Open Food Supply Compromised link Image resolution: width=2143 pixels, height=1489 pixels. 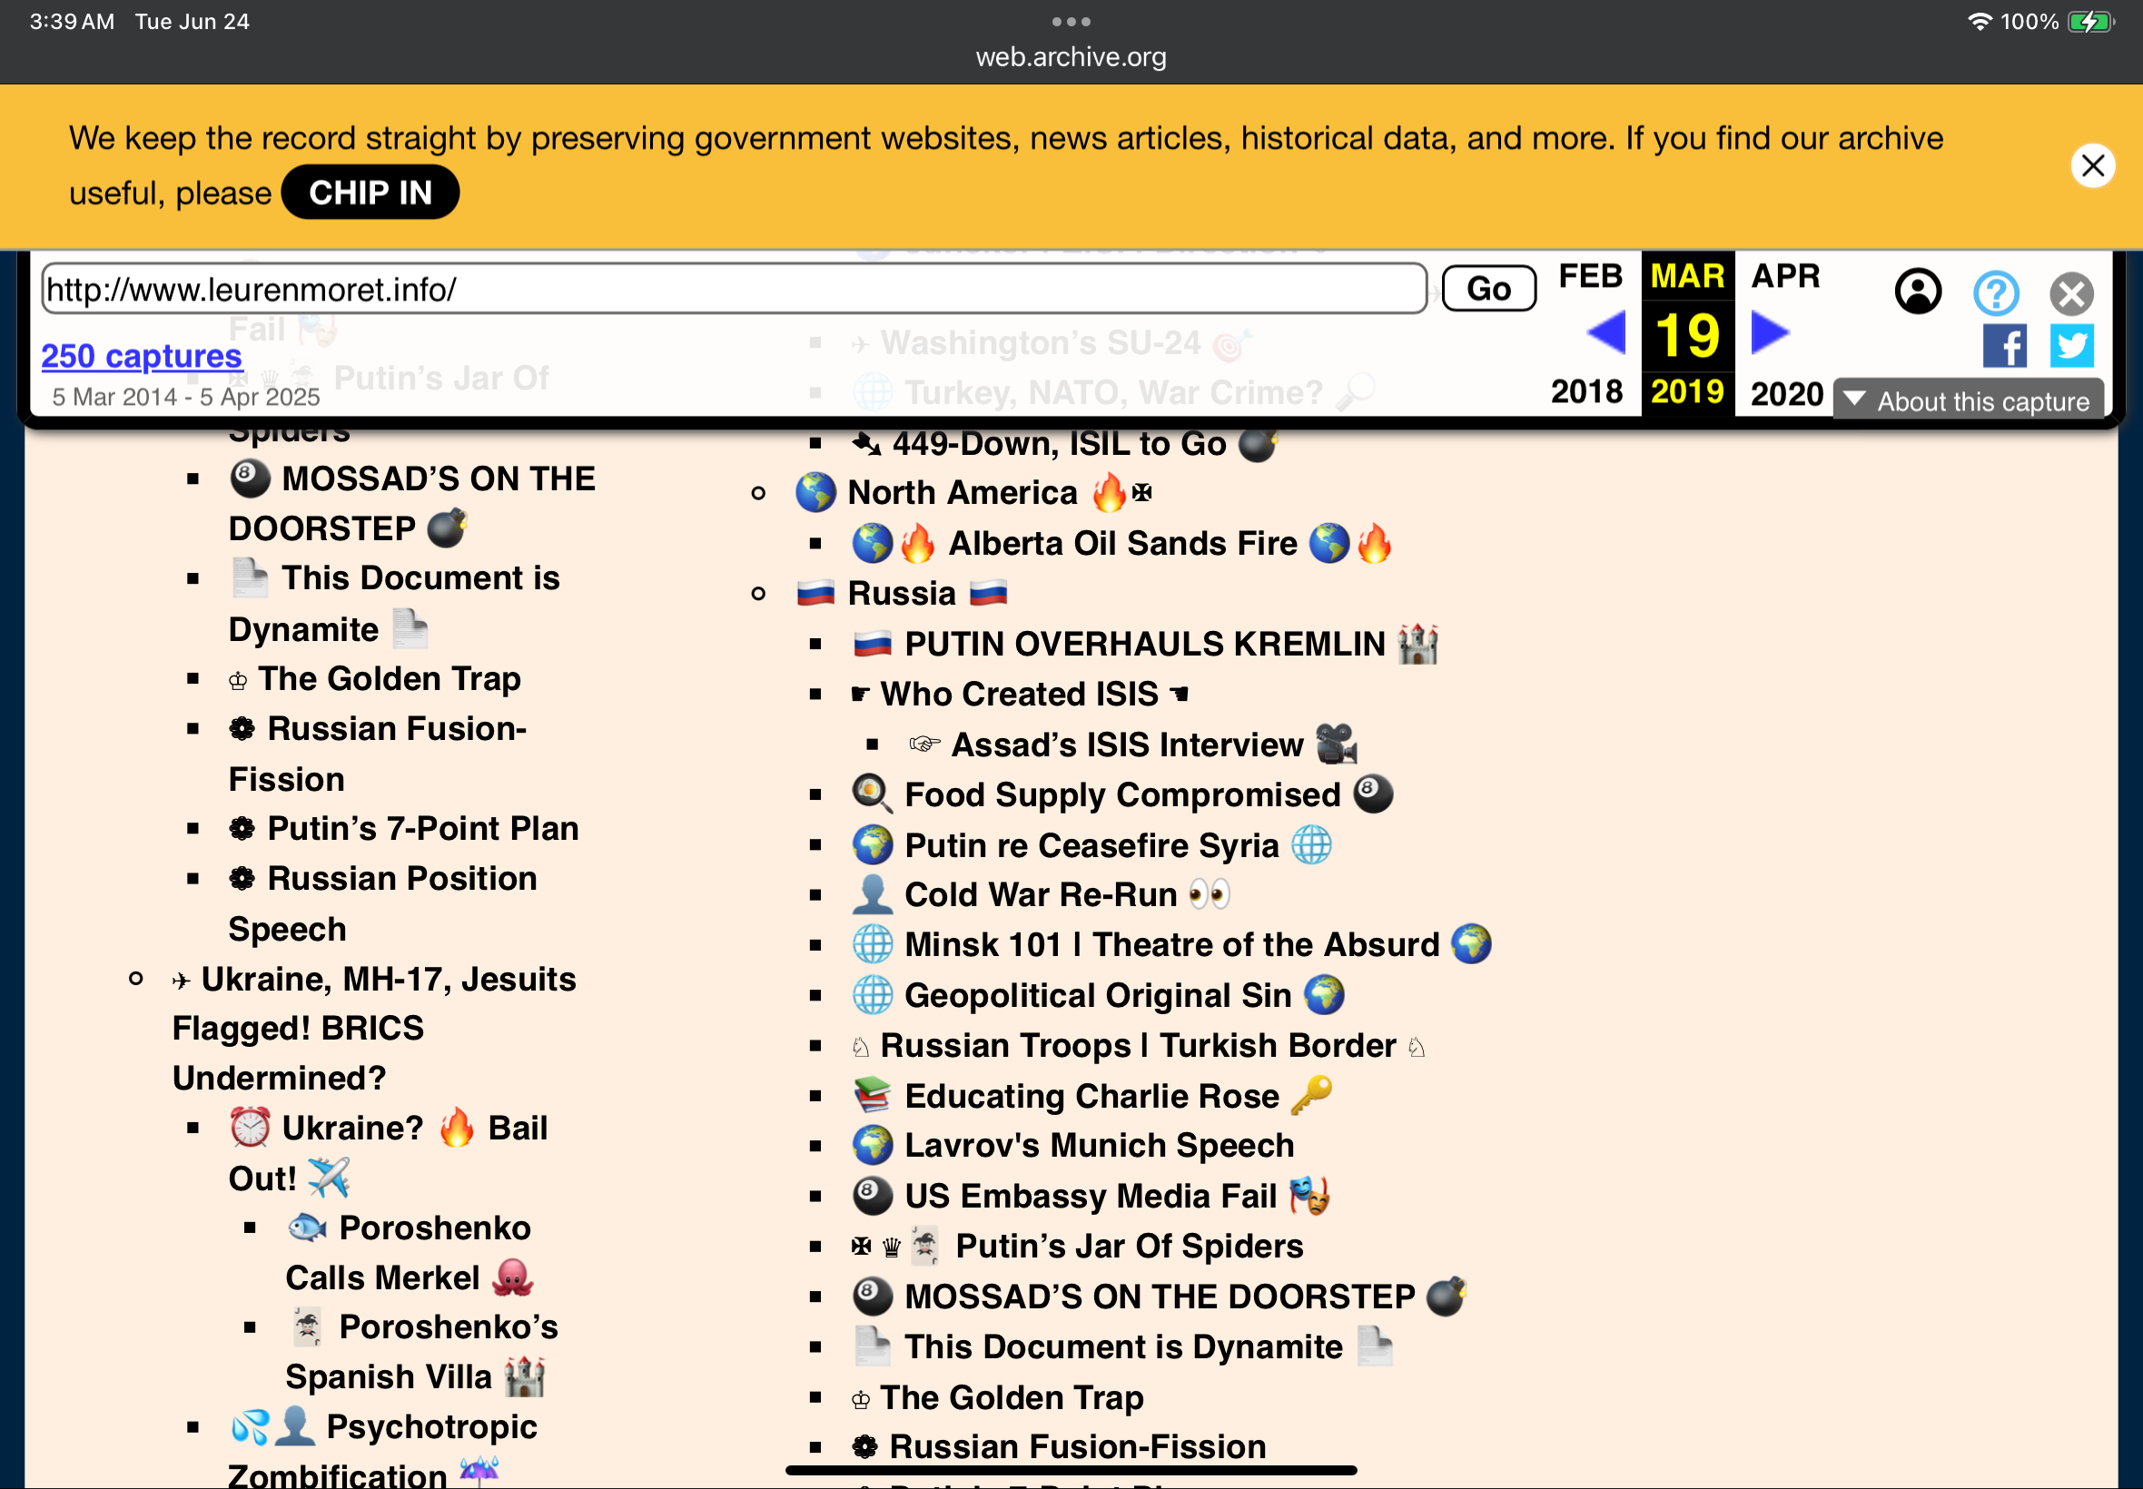(x=1122, y=794)
